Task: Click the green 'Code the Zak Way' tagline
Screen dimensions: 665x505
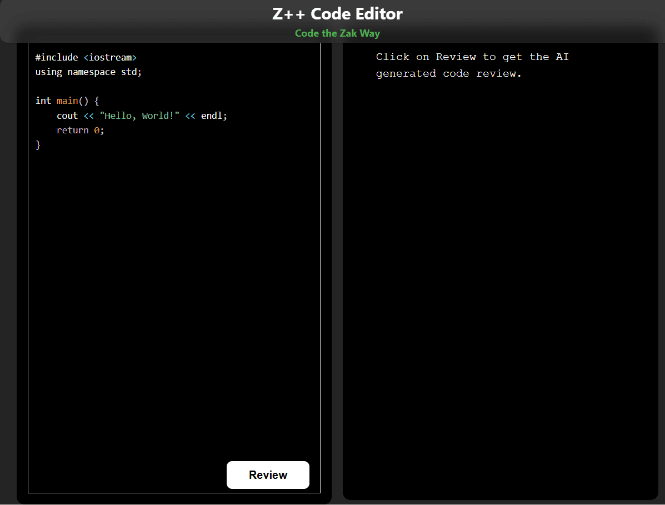Action: (x=337, y=33)
